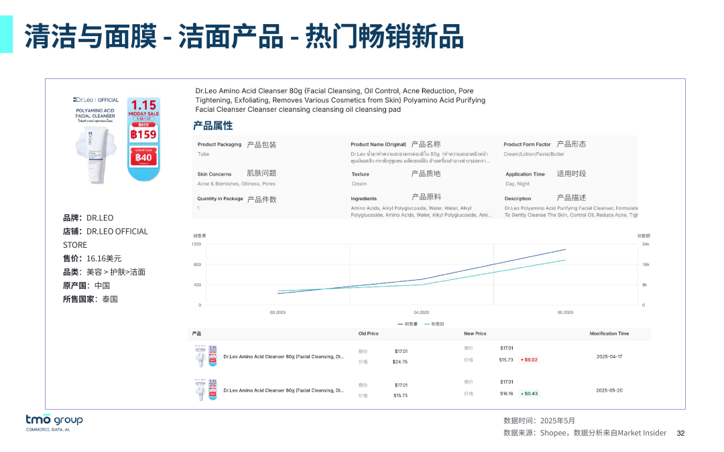Click the 品类：美容 > 护肤>洁面 line

105,272
